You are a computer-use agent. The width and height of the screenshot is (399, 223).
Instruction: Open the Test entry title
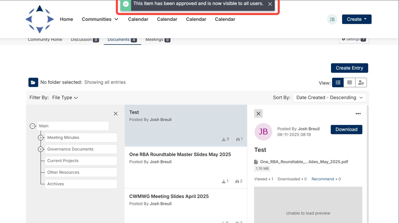(134, 112)
